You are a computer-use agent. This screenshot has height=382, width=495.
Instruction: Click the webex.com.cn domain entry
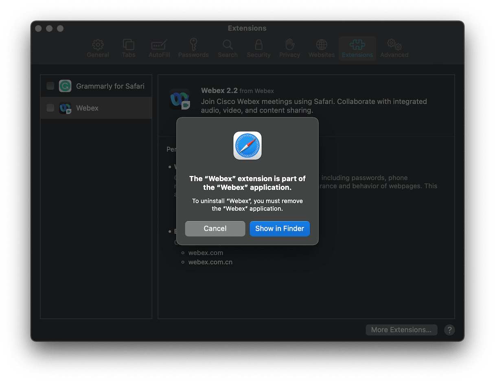(x=210, y=262)
